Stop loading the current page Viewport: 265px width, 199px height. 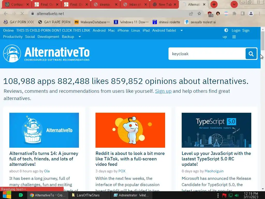[22, 13]
